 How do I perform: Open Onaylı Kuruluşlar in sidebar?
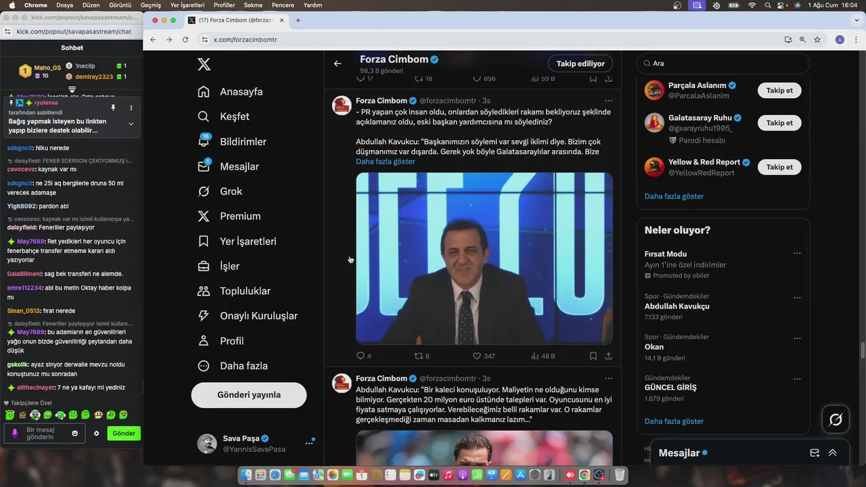click(x=248, y=316)
